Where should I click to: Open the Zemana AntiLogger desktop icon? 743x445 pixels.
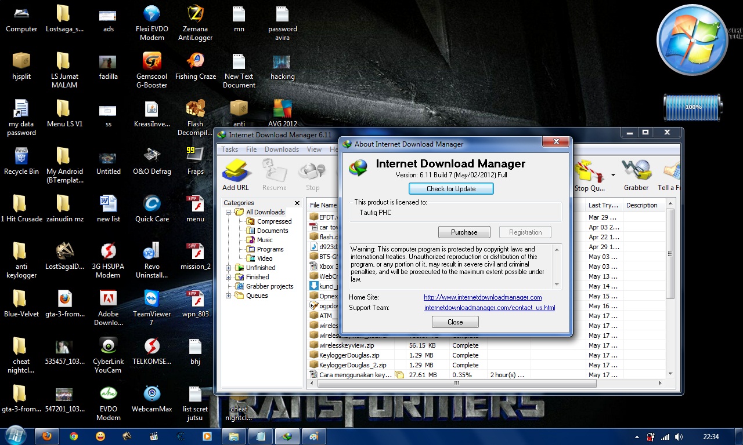click(x=196, y=23)
